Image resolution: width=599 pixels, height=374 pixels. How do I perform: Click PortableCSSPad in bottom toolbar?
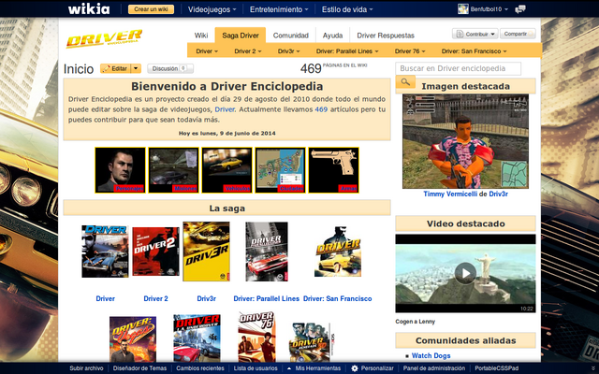497,368
